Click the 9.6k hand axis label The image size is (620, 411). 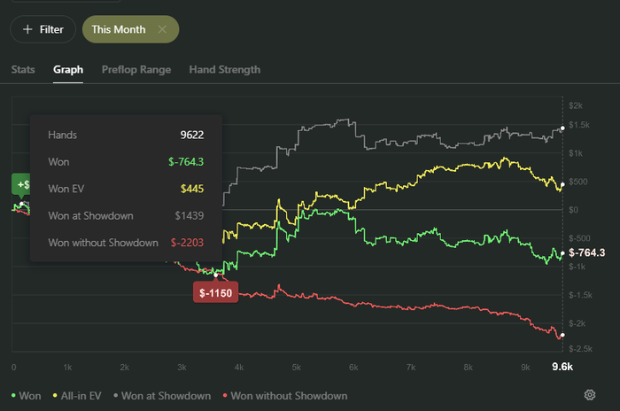[562, 367]
